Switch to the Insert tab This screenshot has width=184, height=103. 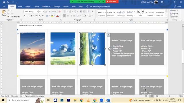(20, 7)
